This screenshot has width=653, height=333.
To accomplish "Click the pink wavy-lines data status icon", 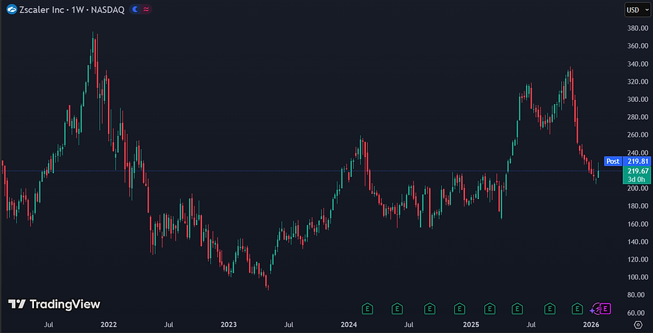I will (146, 9).
